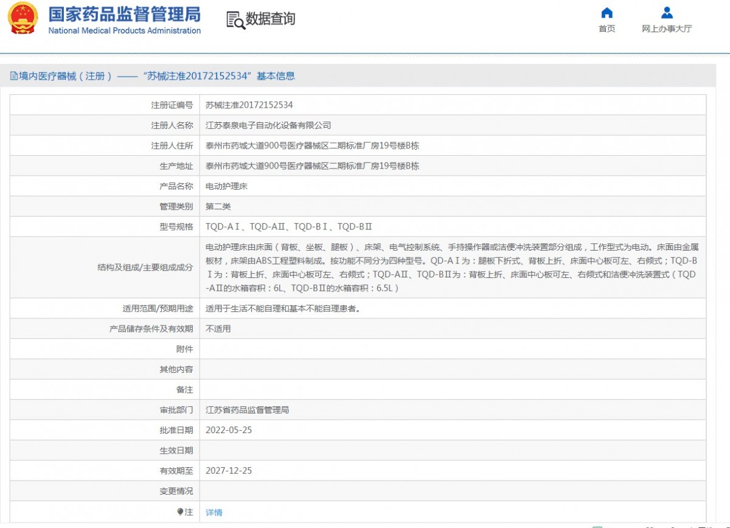Viewport: 730px width, 528px height.
Task: Click the 备注 label
Action: pyautogui.click(x=185, y=389)
